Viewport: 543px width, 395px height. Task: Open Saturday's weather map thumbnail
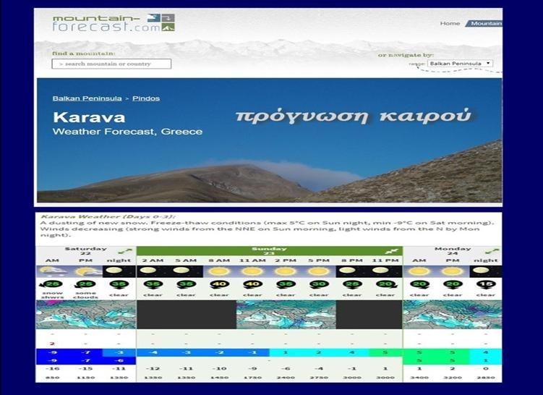pos(86,315)
